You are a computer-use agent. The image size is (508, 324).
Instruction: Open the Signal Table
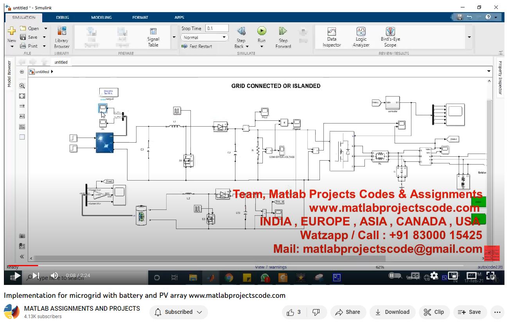click(x=153, y=32)
